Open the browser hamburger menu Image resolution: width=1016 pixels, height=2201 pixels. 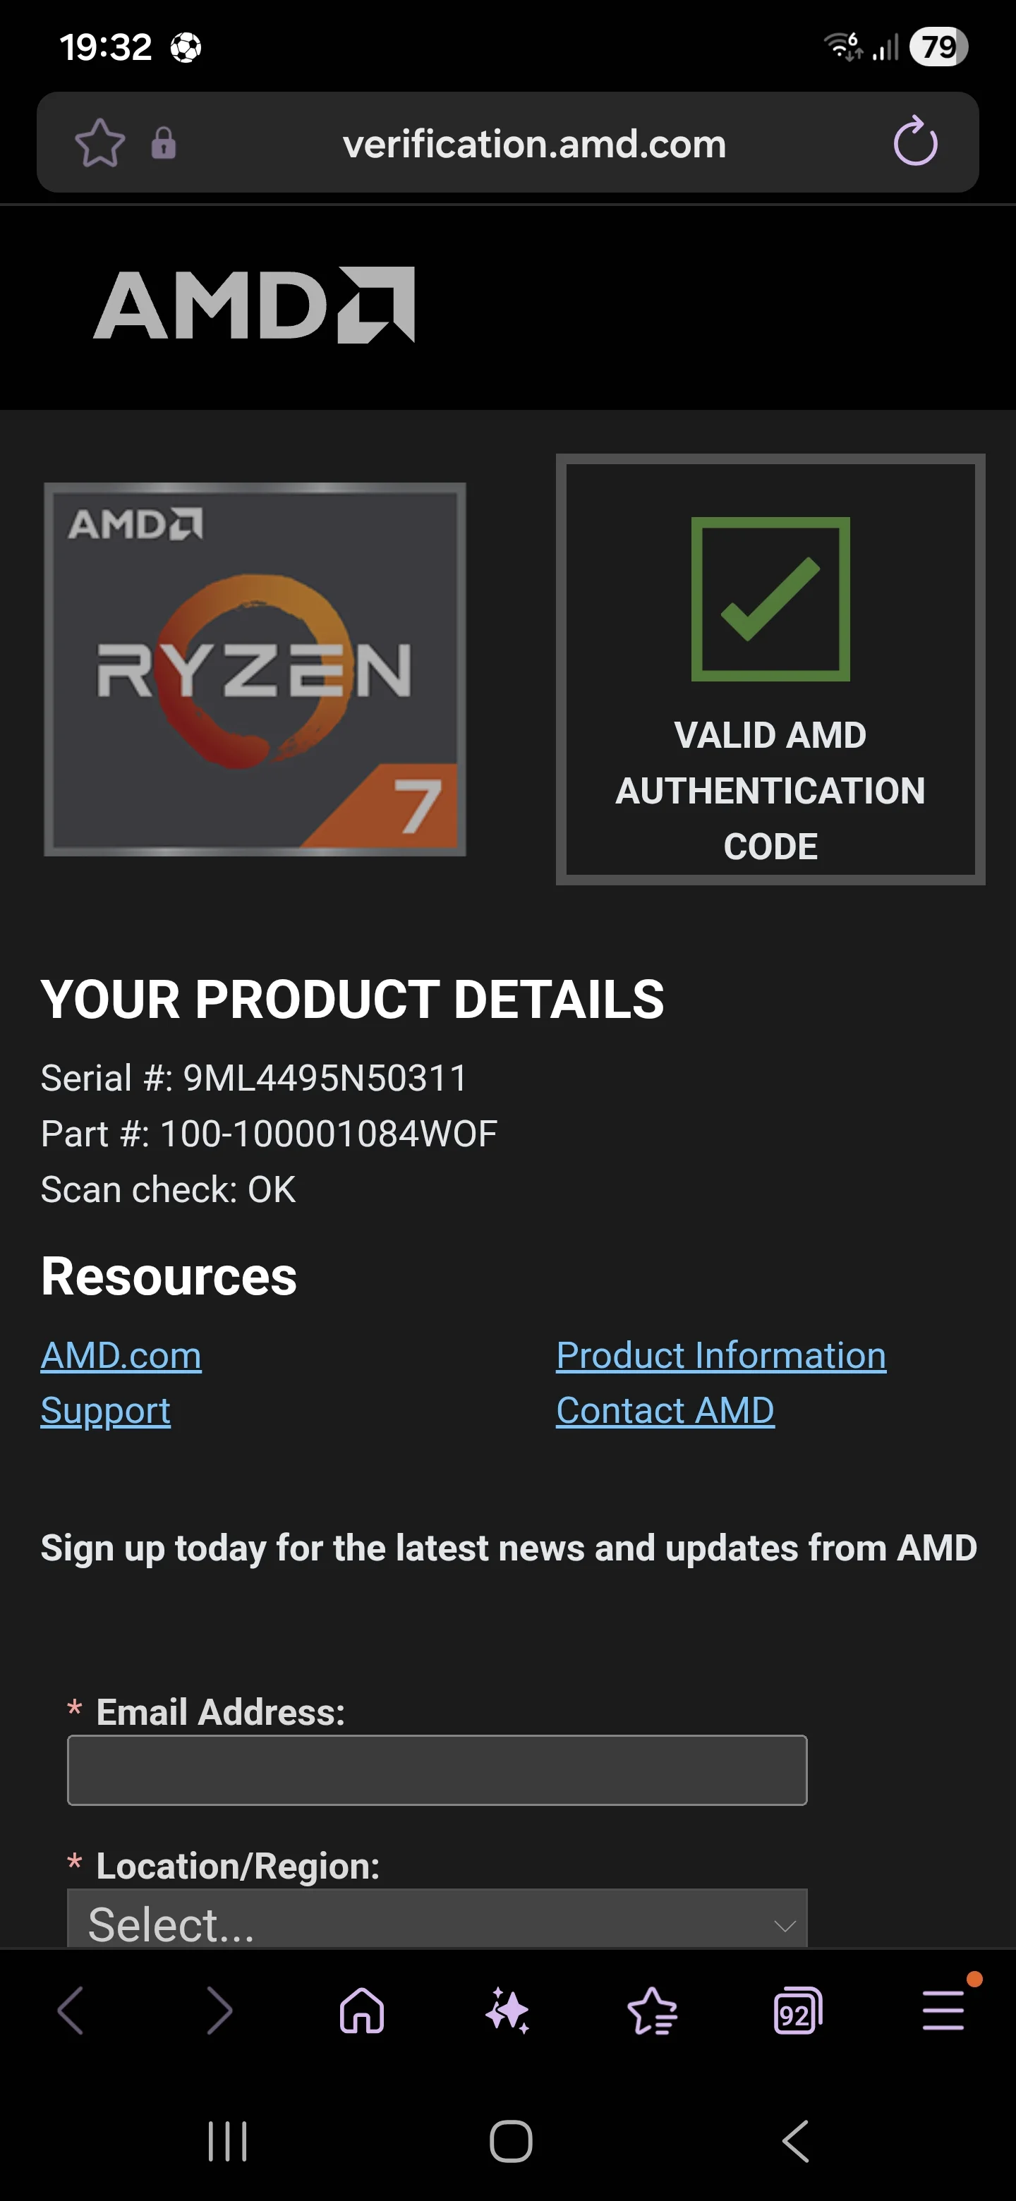coord(943,2011)
